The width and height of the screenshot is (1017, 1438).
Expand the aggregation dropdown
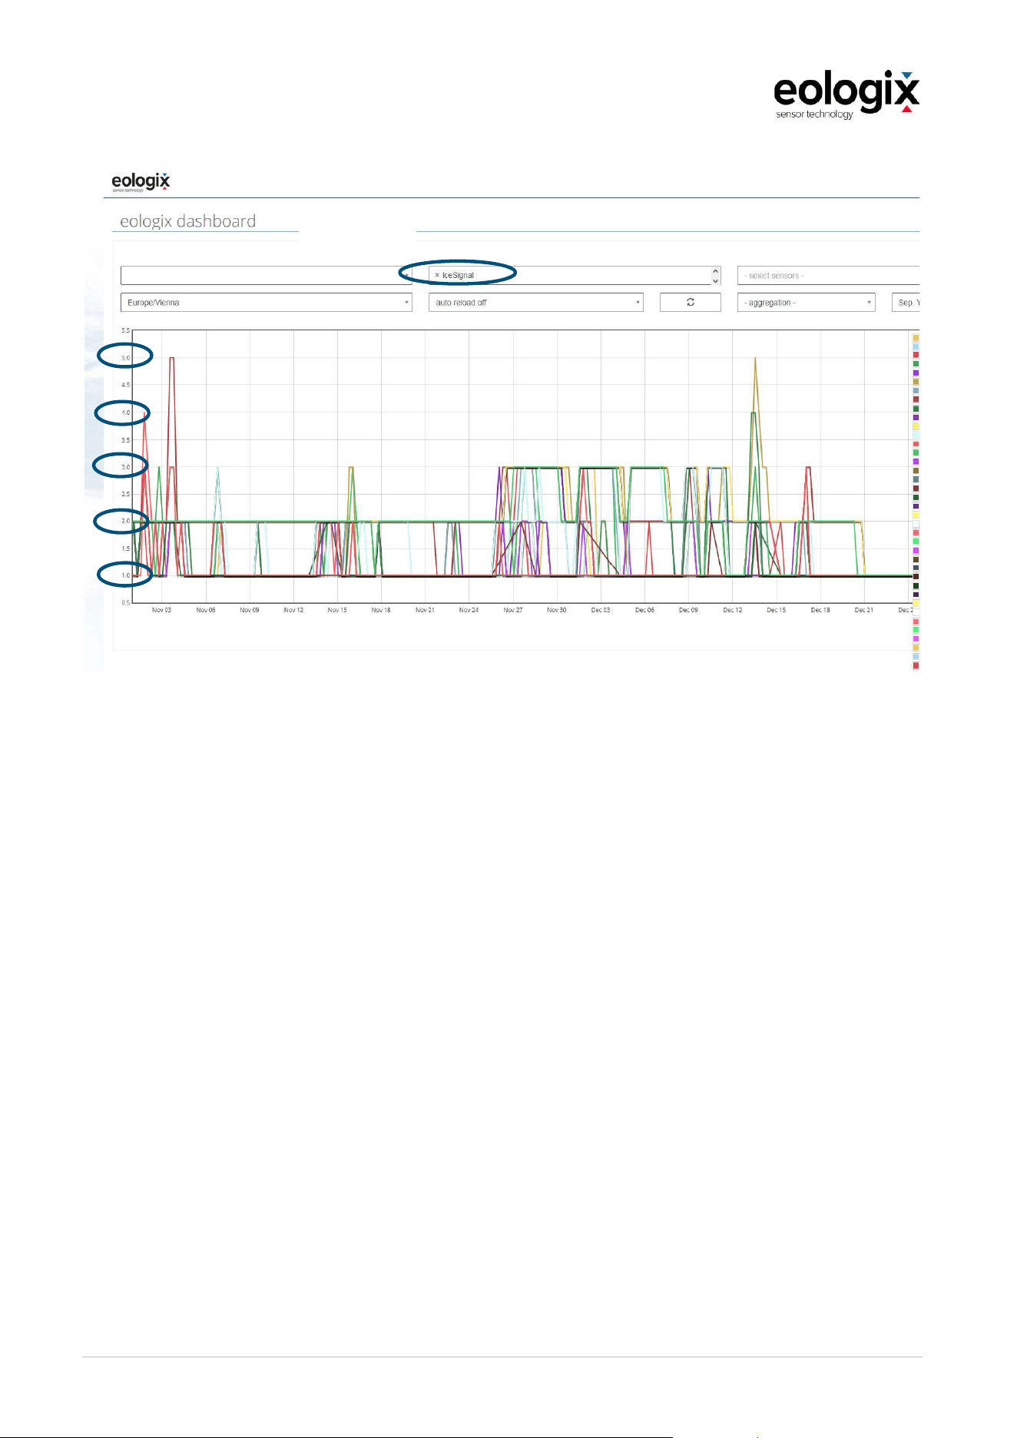pyautogui.click(x=806, y=302)
